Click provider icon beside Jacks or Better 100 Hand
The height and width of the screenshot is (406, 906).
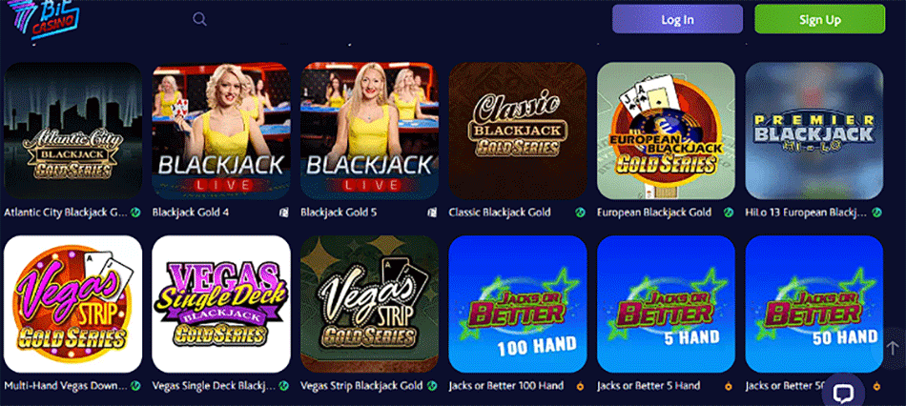[x=580, y=386]
